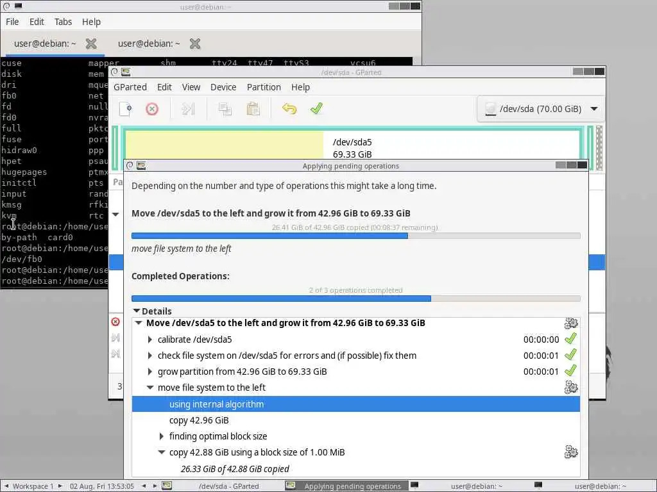Image resolution: width=657 pixels, height=492 pixels.
Task: Open Workspace 1 switcher in taskbar
Action: (x=33, y=486)
